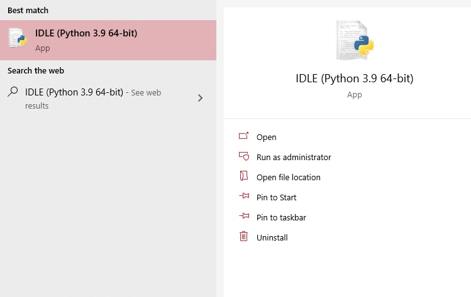Select Pin to Start
This screenshot has width=471, height=297.
tap(276, 197)
